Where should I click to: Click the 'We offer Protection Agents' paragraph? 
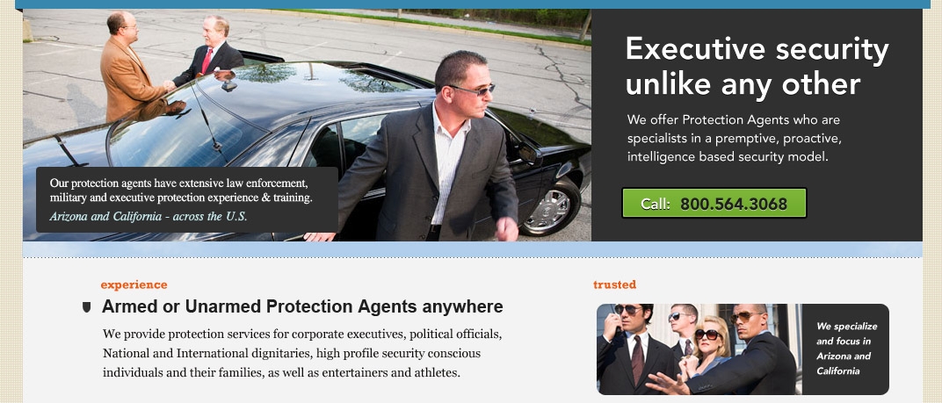(735, 138)
